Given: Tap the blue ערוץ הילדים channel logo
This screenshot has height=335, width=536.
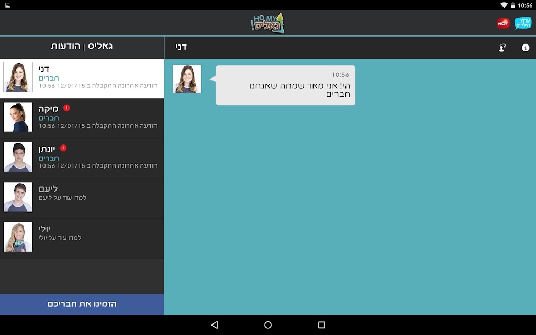Looking at the screenshot, I should [x=523, y=23].
